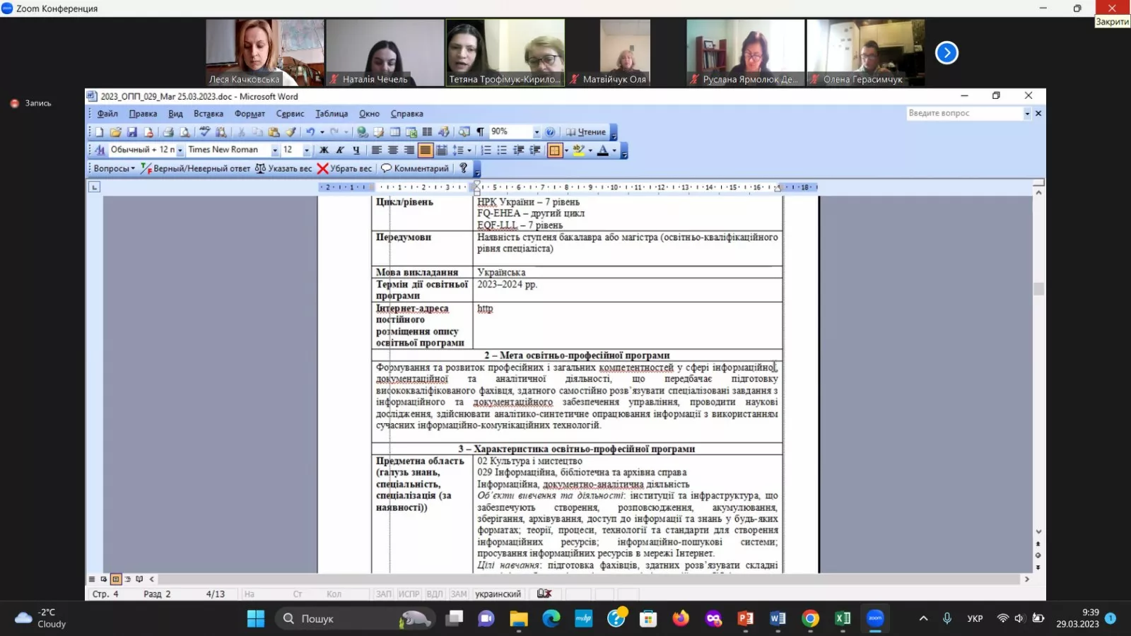Viewport: 1131px width, 636px height.
Task: Open font color picker dropdown arrow
Action: [614, 151]
